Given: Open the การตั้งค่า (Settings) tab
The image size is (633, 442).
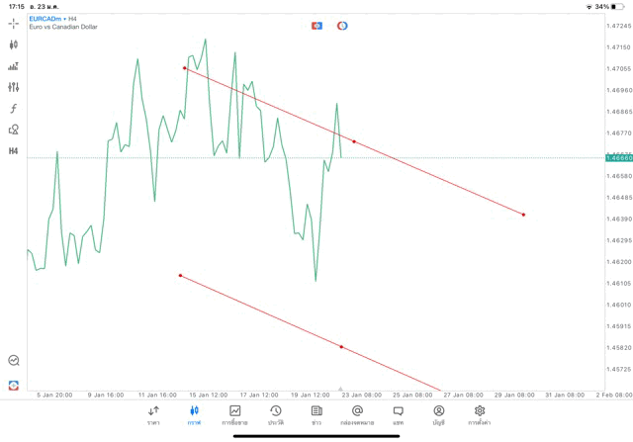Looking at the screenshot, I should pos(480,414).
